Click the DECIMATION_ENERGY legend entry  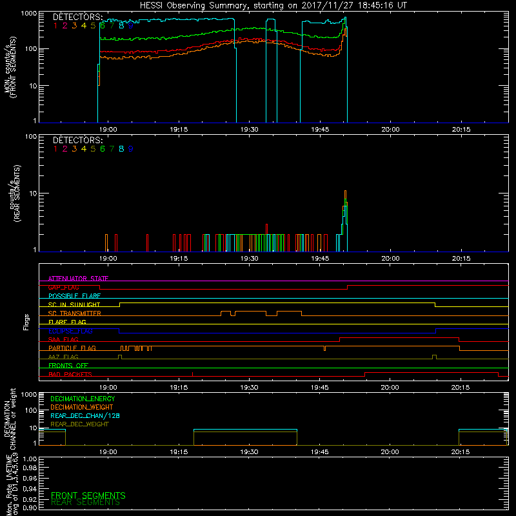[83, 399]
